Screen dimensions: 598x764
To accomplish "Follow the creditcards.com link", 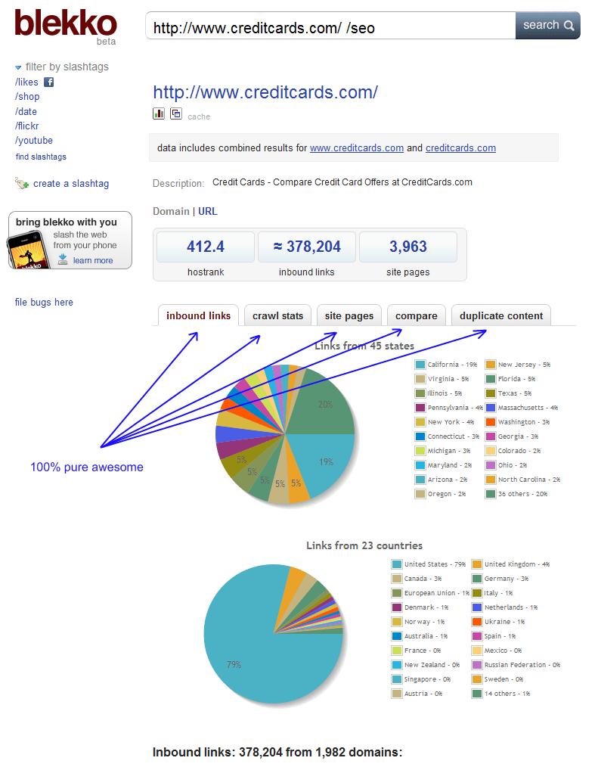I will tap(460, 148).
